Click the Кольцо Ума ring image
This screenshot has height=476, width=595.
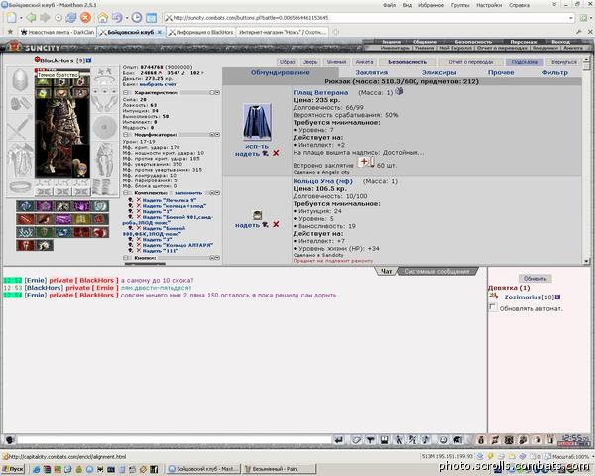tap(257, 215)
